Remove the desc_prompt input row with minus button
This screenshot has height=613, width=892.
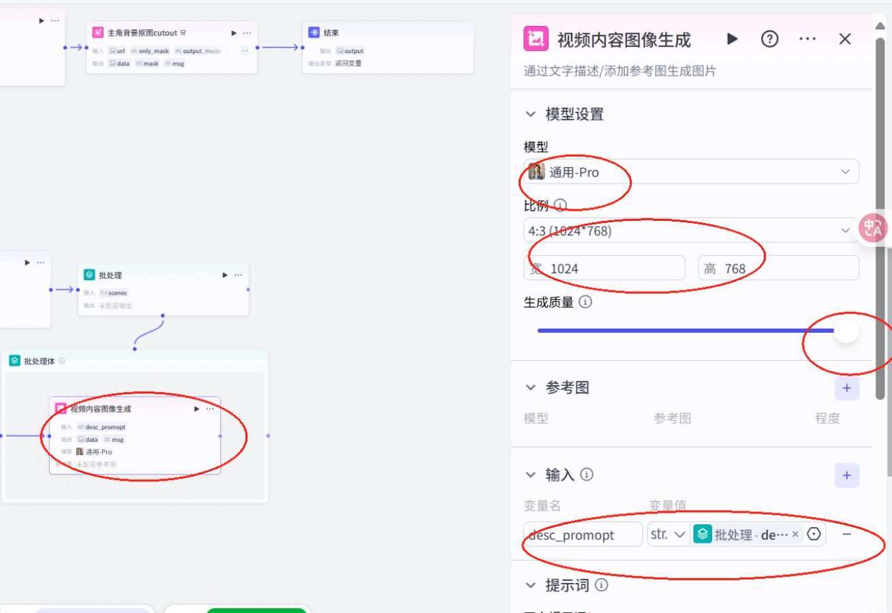tap(847, 535)
